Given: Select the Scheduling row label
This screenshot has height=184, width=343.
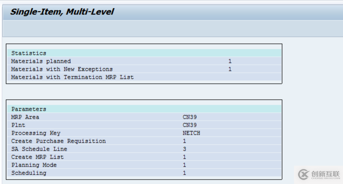Looking at the screenshot, I should (x=29, y=173).
